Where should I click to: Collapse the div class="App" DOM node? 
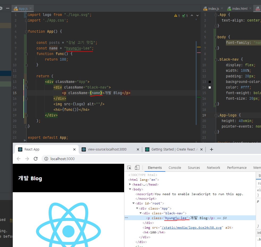tap(137, 208)
